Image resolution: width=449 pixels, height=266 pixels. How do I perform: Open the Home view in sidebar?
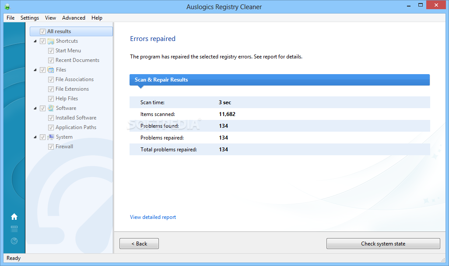point(14,217)
